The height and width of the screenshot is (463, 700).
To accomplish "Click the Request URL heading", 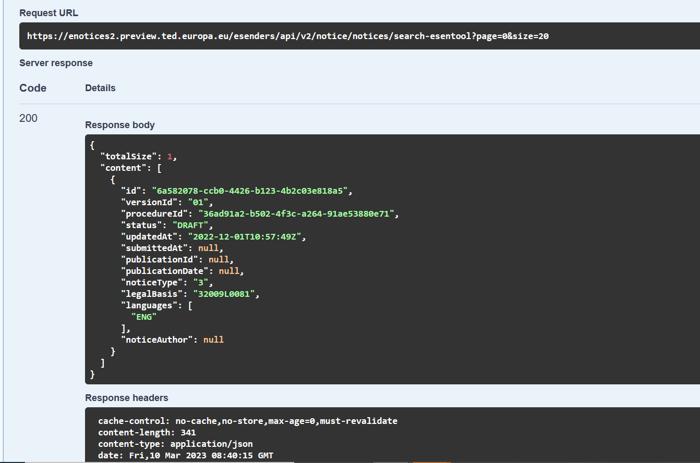I will pyautogui.click(x=49, y=13).
